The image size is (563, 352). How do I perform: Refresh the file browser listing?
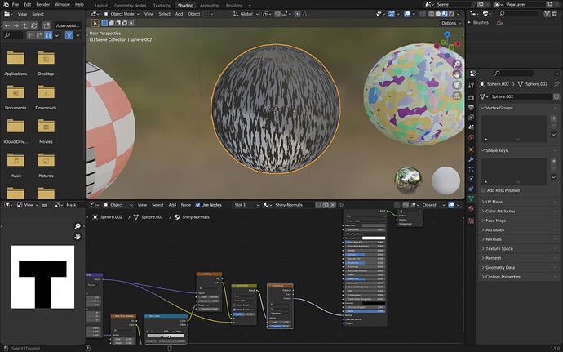[x=34, y=25]
